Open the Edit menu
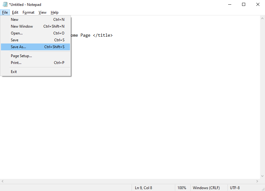The width and height of the screenshot is (265, 191). (15, 12)
